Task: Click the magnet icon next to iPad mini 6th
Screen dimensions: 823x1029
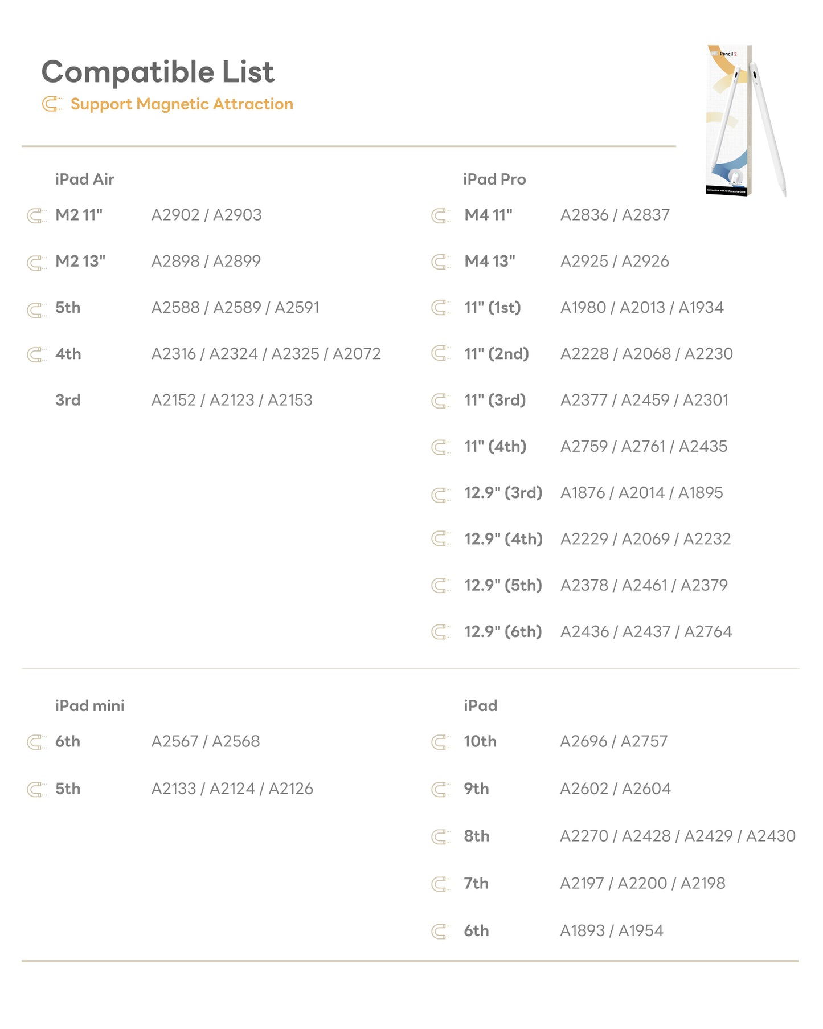Action: coord(37,742)
